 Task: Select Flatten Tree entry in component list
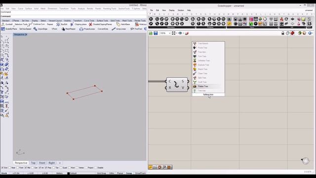(x=208, y=86)
